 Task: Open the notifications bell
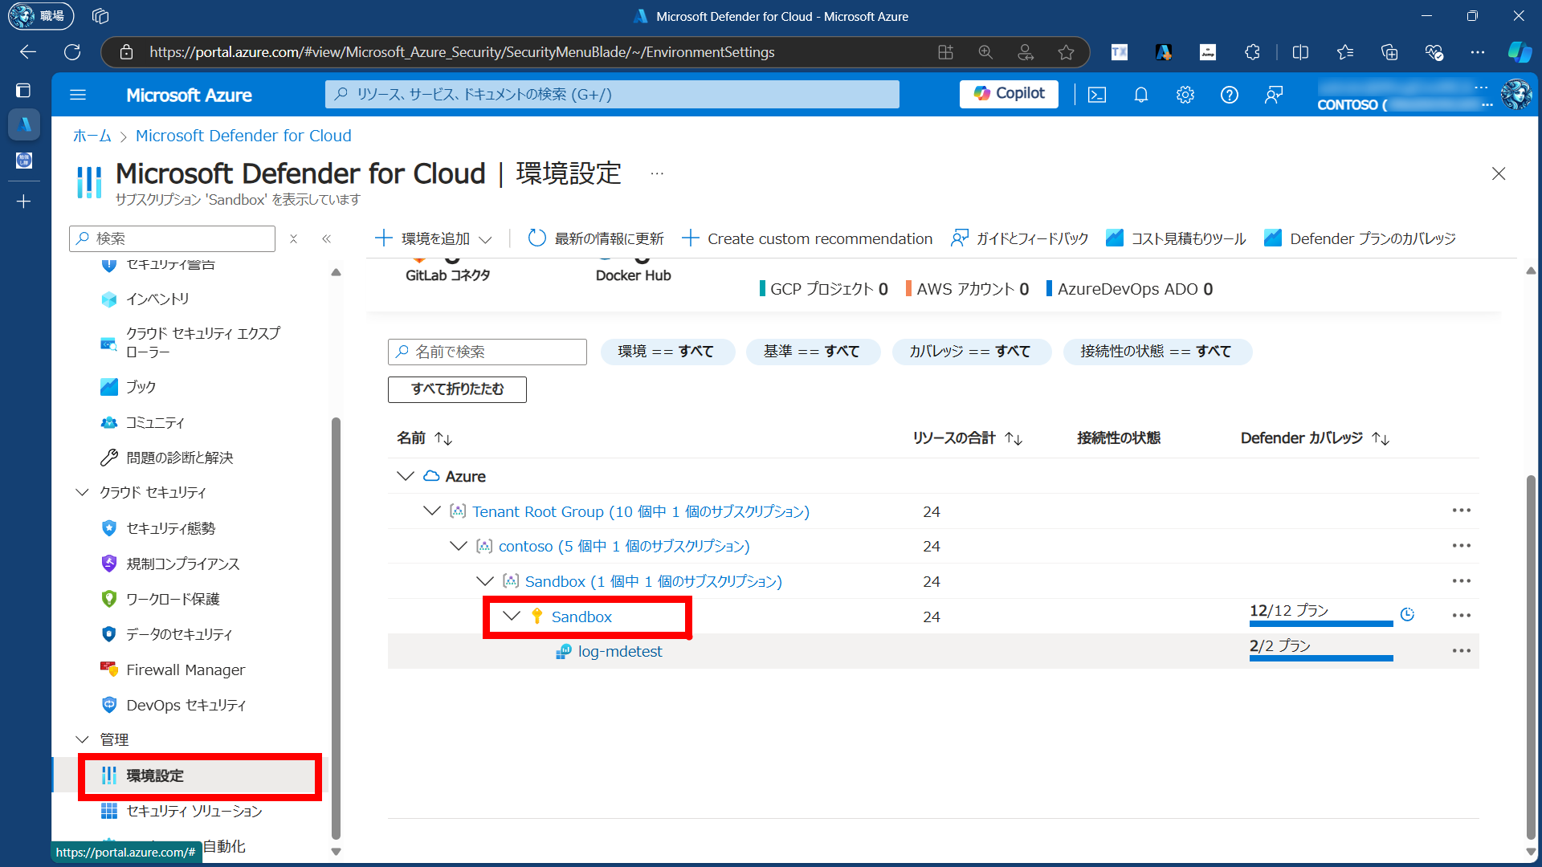click(x=1140, y=95)
